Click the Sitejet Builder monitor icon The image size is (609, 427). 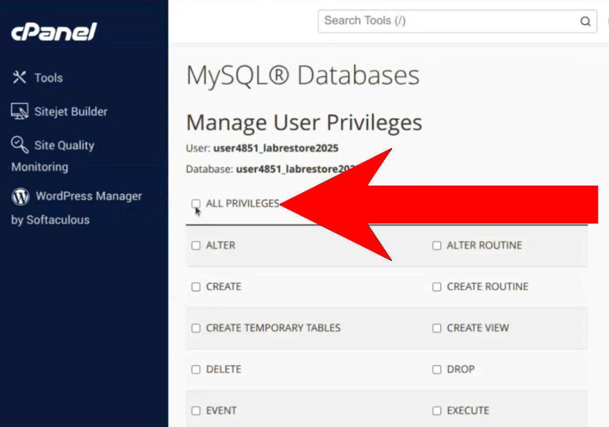point(20,112)
